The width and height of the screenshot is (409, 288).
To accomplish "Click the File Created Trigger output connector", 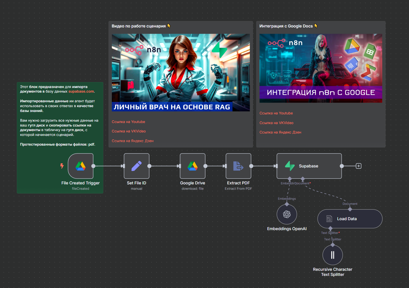I will point(93,166).
